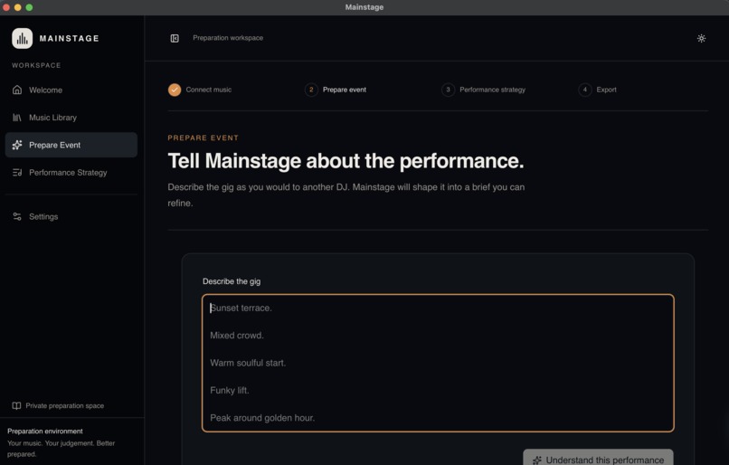Go to Performance Strategy in the sidebar
The height and width of the screenshot is (465, 729).
tap(71, 173)
